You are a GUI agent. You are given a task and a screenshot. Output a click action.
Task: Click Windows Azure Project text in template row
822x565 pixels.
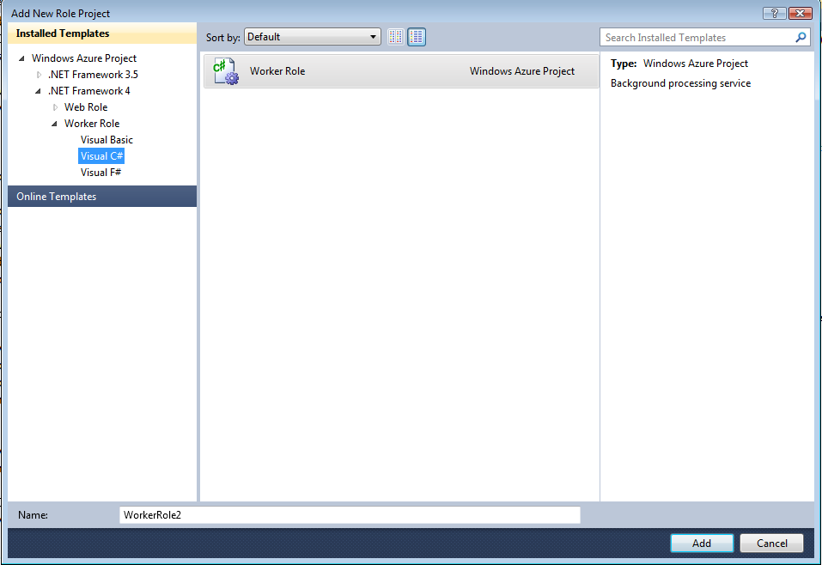[x=522, y=71]
